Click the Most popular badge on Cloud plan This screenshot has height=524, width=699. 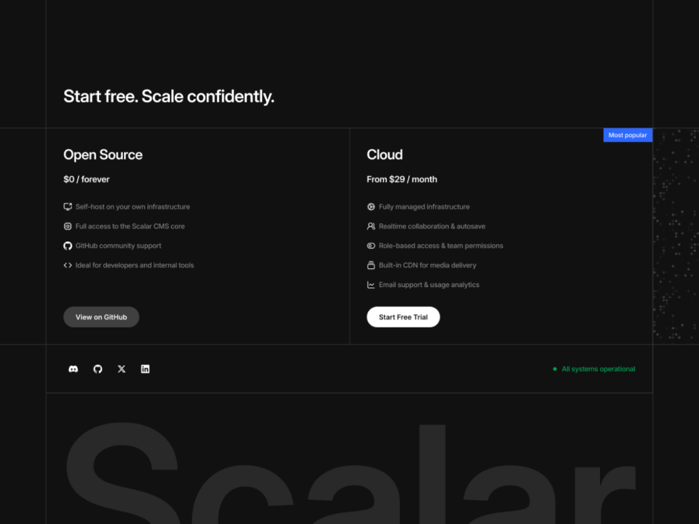click(627, 134)
